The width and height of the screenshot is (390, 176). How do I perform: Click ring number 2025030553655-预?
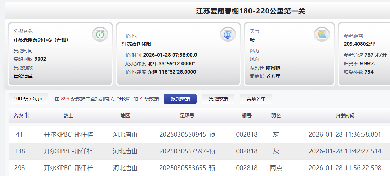[187, 168]
